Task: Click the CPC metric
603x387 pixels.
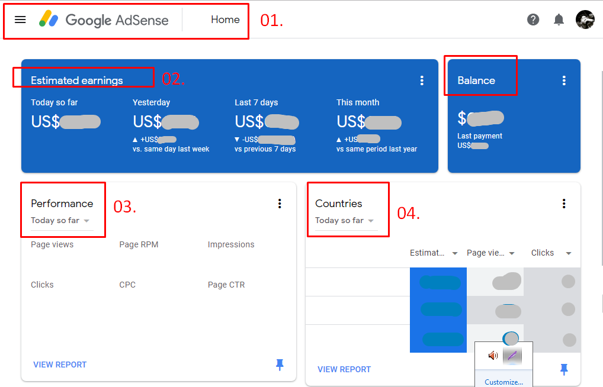Action: click(x=127, y=285)
